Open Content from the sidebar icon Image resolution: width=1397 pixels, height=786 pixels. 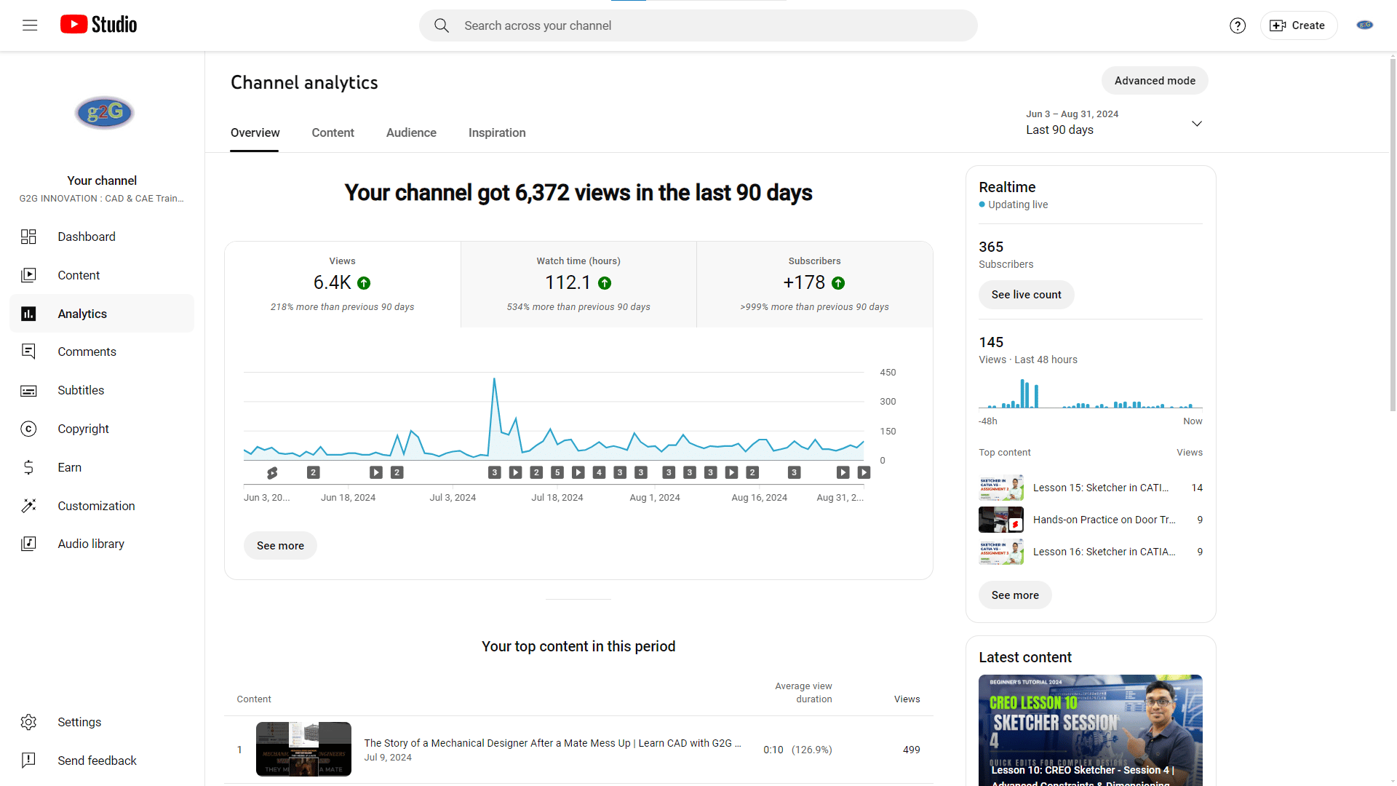pyautogui.click(x=28, y=275)
